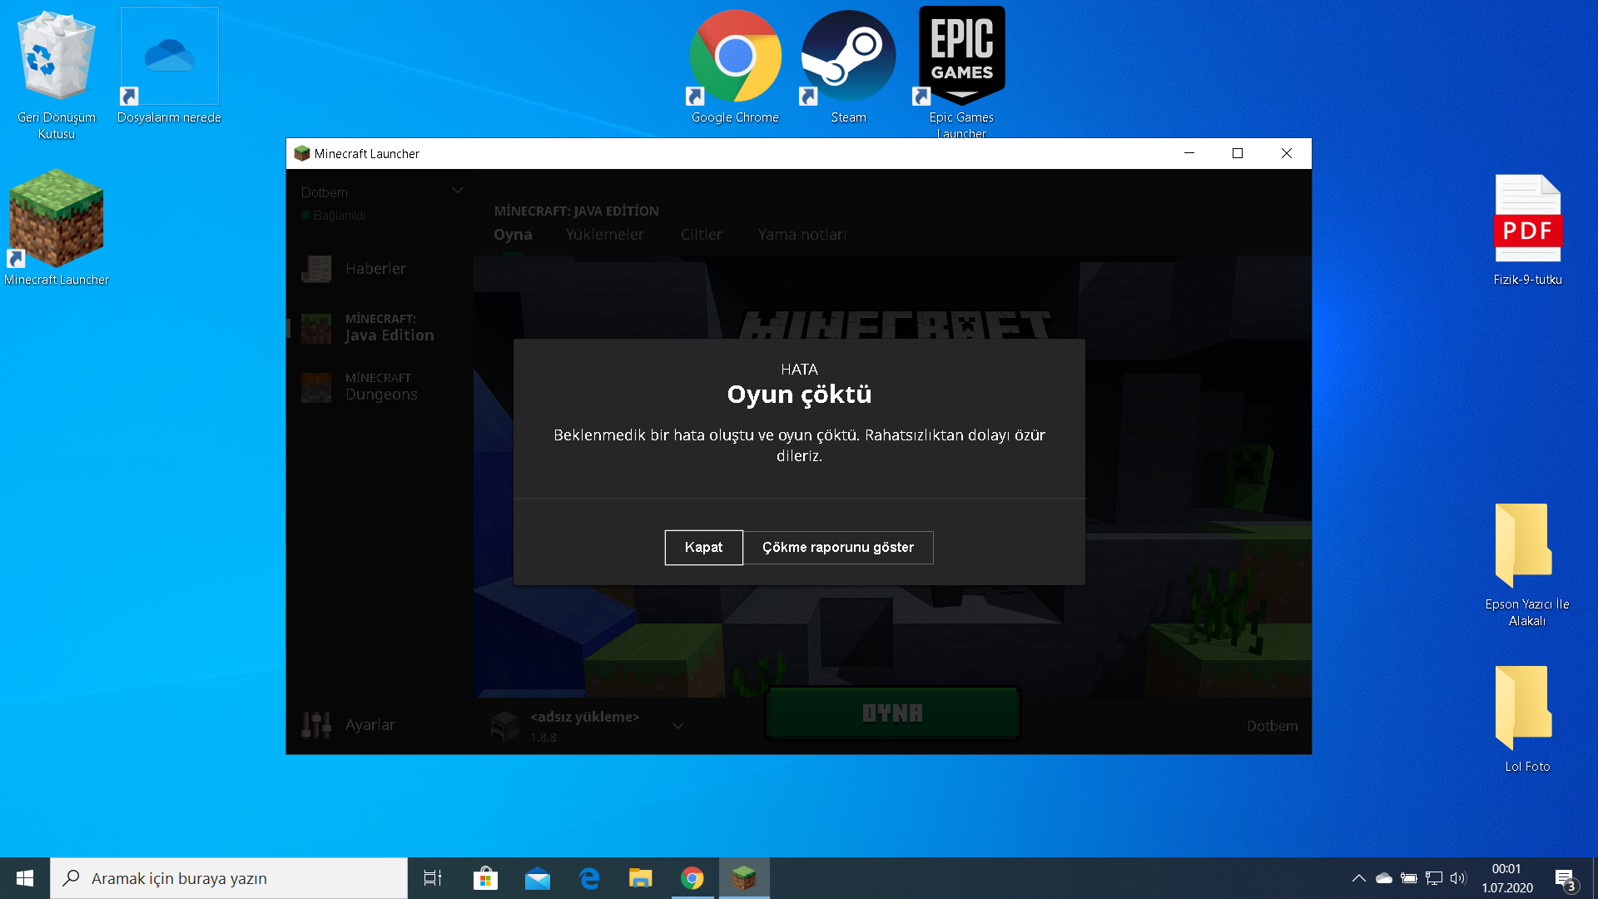Click the Çökme raporunu göster button

click(838, 548)
